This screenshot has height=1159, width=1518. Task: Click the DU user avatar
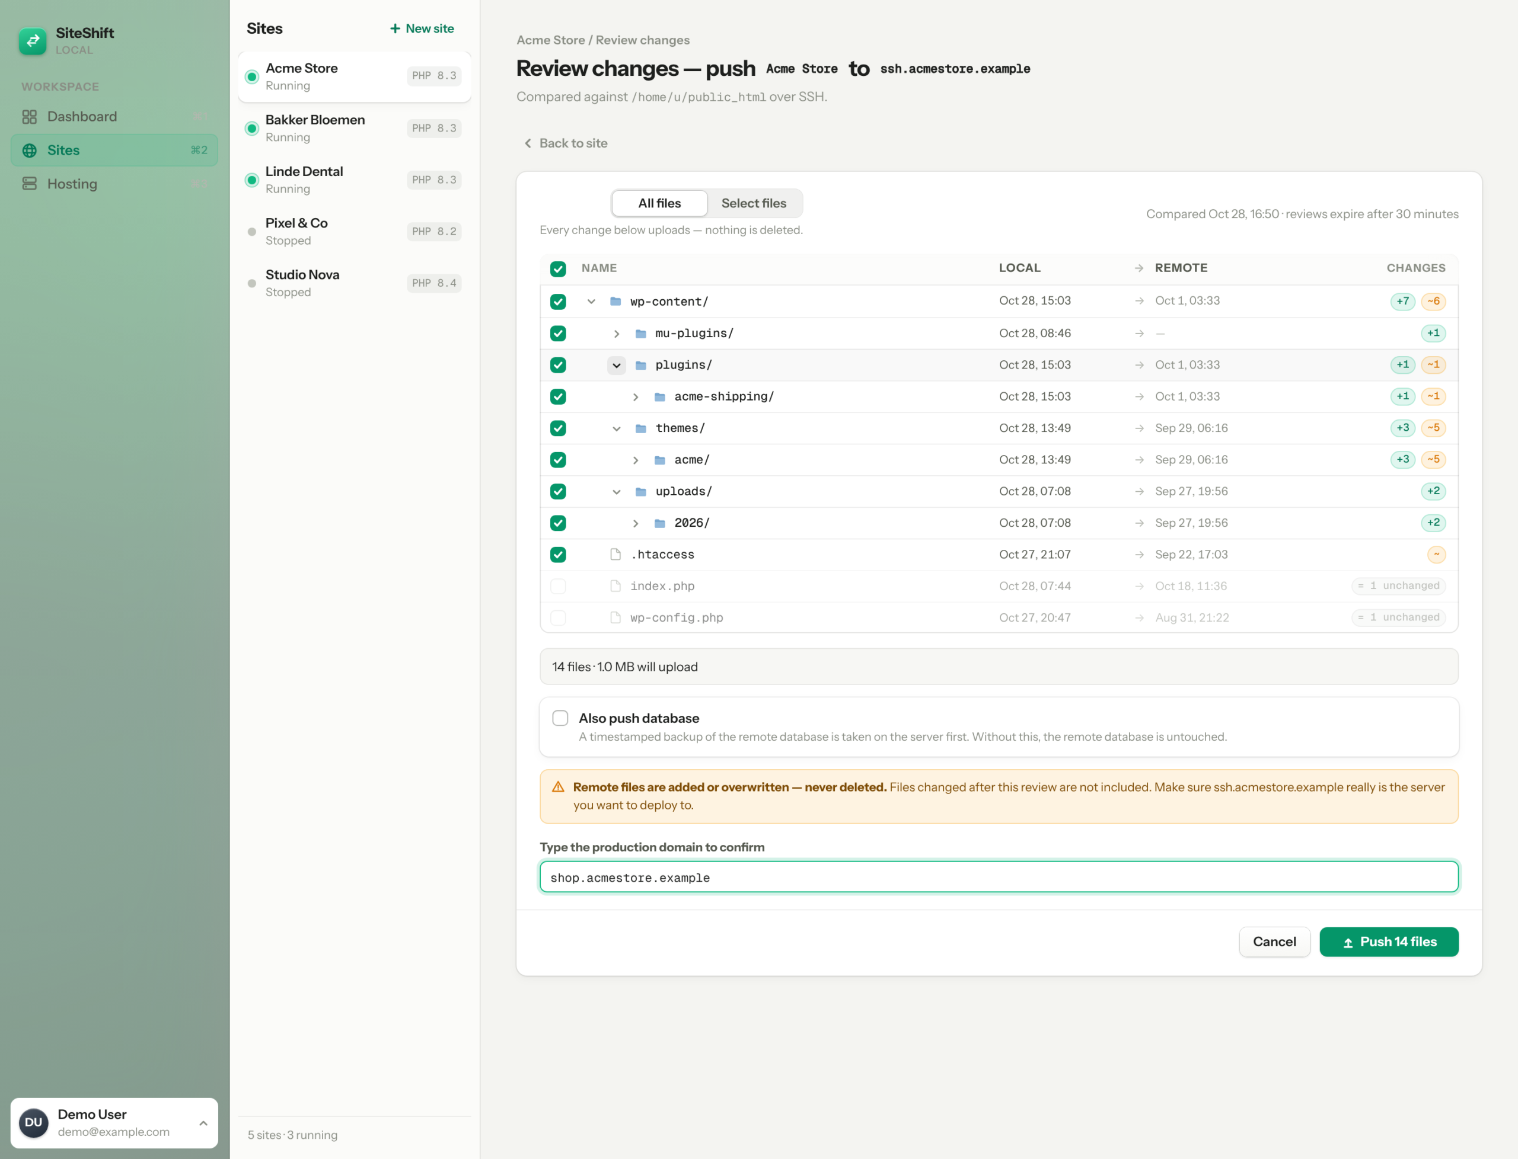[x=33, y=1122]
